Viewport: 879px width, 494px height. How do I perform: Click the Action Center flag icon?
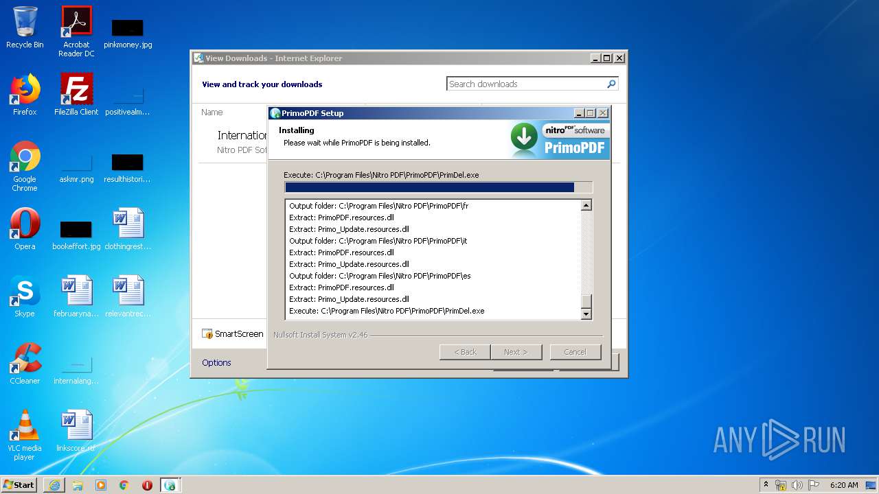[x=813, y=485]
